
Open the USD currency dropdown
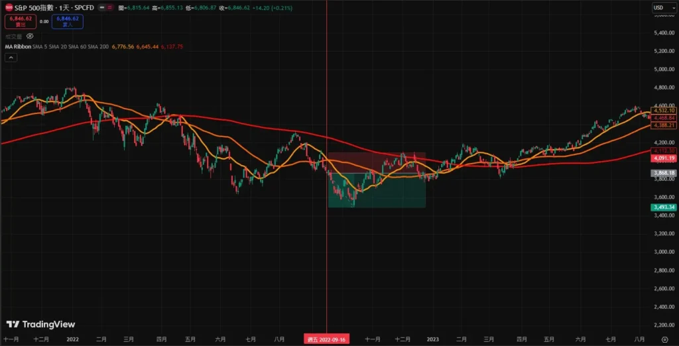pos(660,7)
